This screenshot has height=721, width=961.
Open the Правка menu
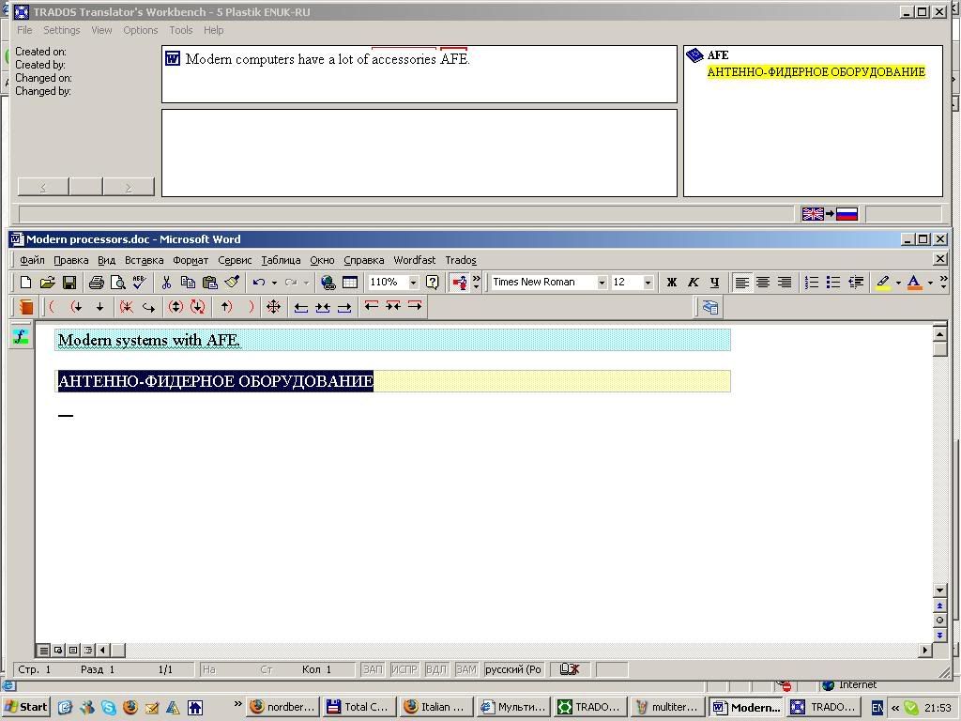(71, 260)
